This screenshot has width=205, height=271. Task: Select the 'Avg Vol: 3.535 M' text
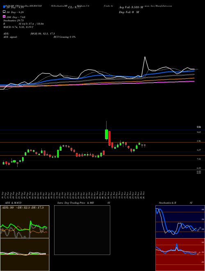(131, 7)
